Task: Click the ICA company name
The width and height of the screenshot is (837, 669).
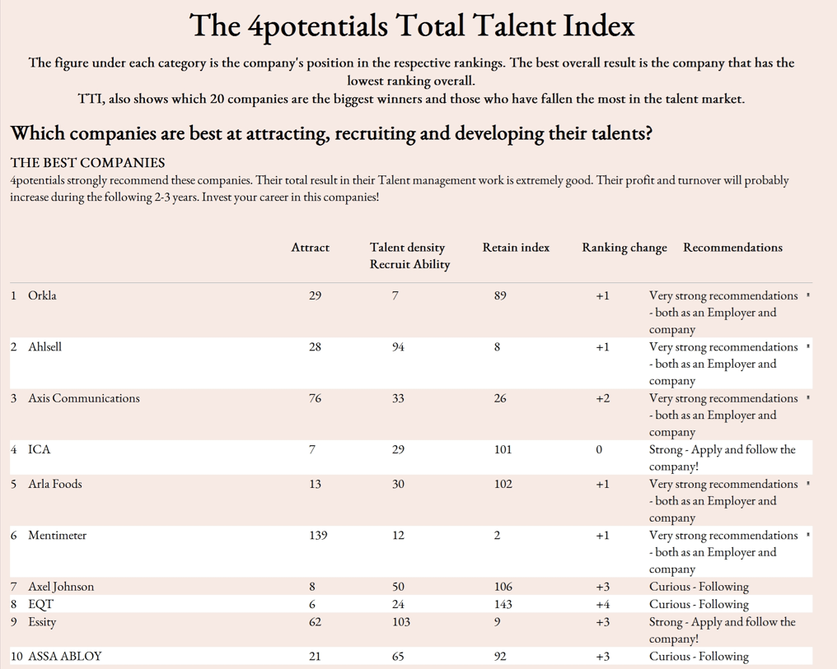Action: tap(39, 449)
